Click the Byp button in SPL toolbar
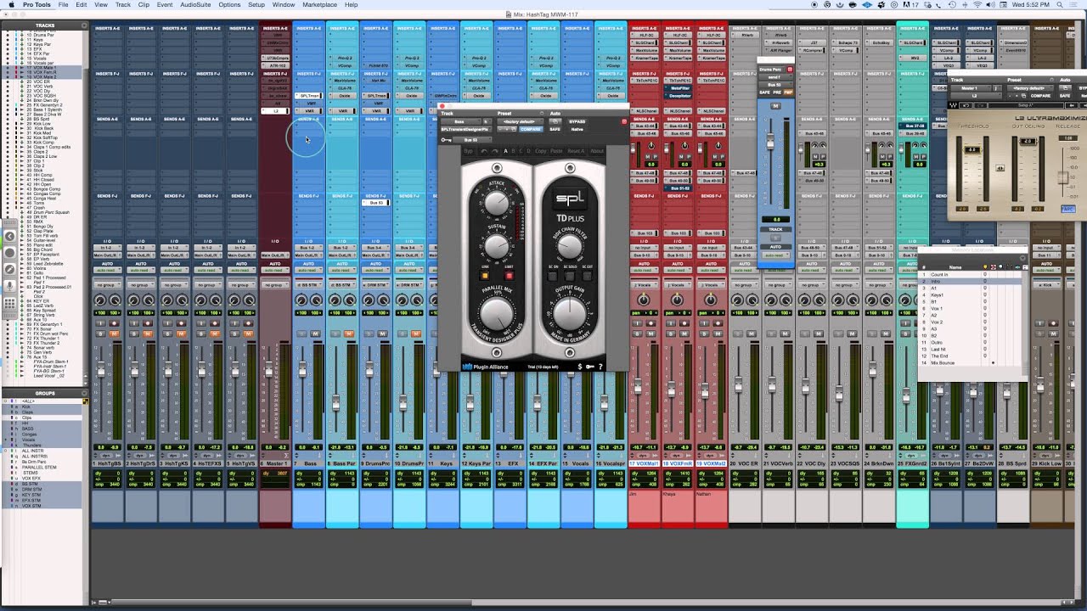 (468, 151)
